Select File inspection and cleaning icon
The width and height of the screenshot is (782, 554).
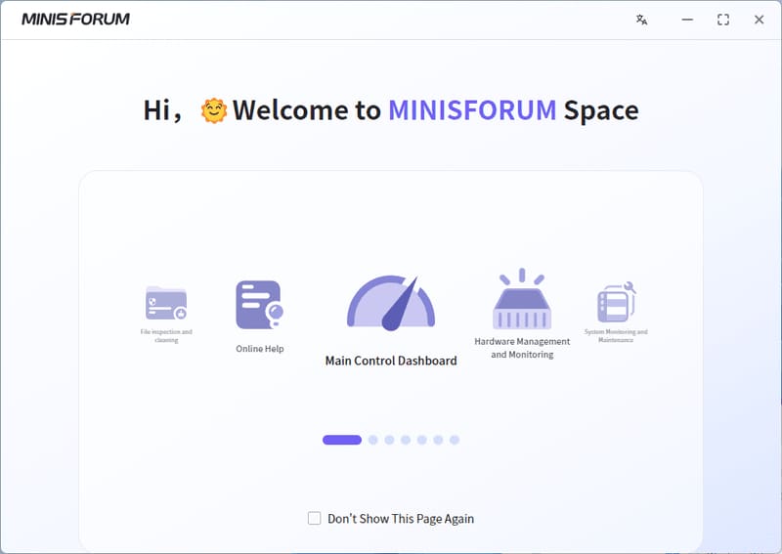(x=166, y=303)
